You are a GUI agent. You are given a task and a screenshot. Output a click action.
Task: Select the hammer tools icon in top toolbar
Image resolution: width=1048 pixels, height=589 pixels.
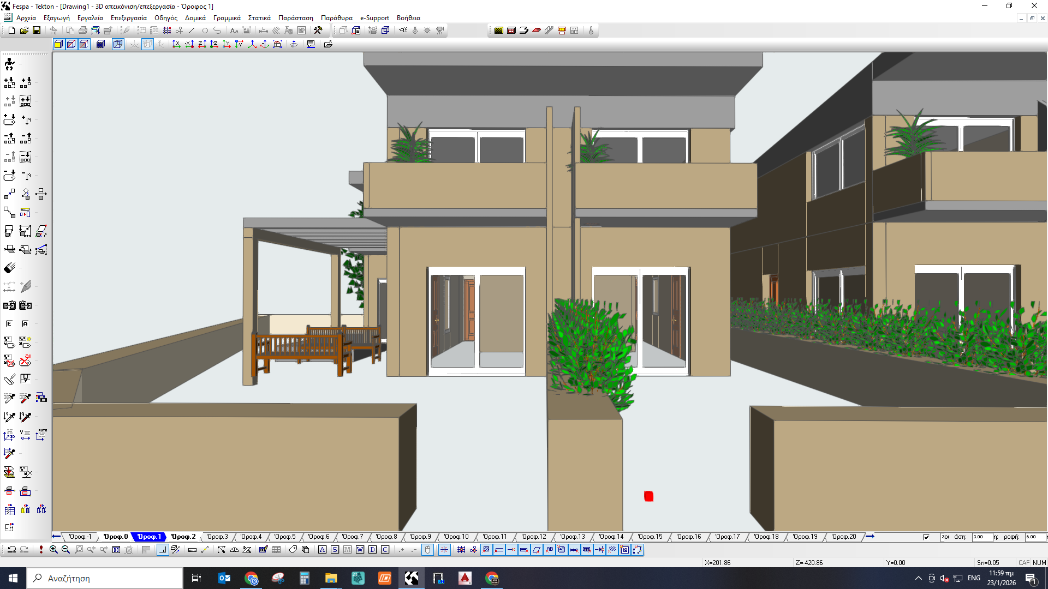click(318, 31)
